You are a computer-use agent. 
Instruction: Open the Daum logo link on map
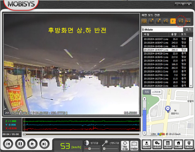click(x=161, y=134)
